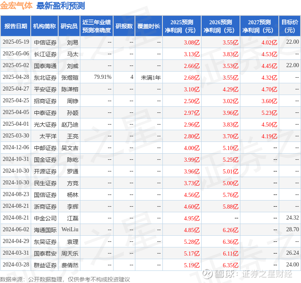
Task: Click the 群益证券 institution cell
Action: [45, 265]
